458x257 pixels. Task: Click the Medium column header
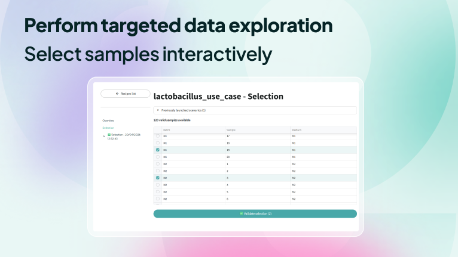pyautogui.click(x=323, y=130)
